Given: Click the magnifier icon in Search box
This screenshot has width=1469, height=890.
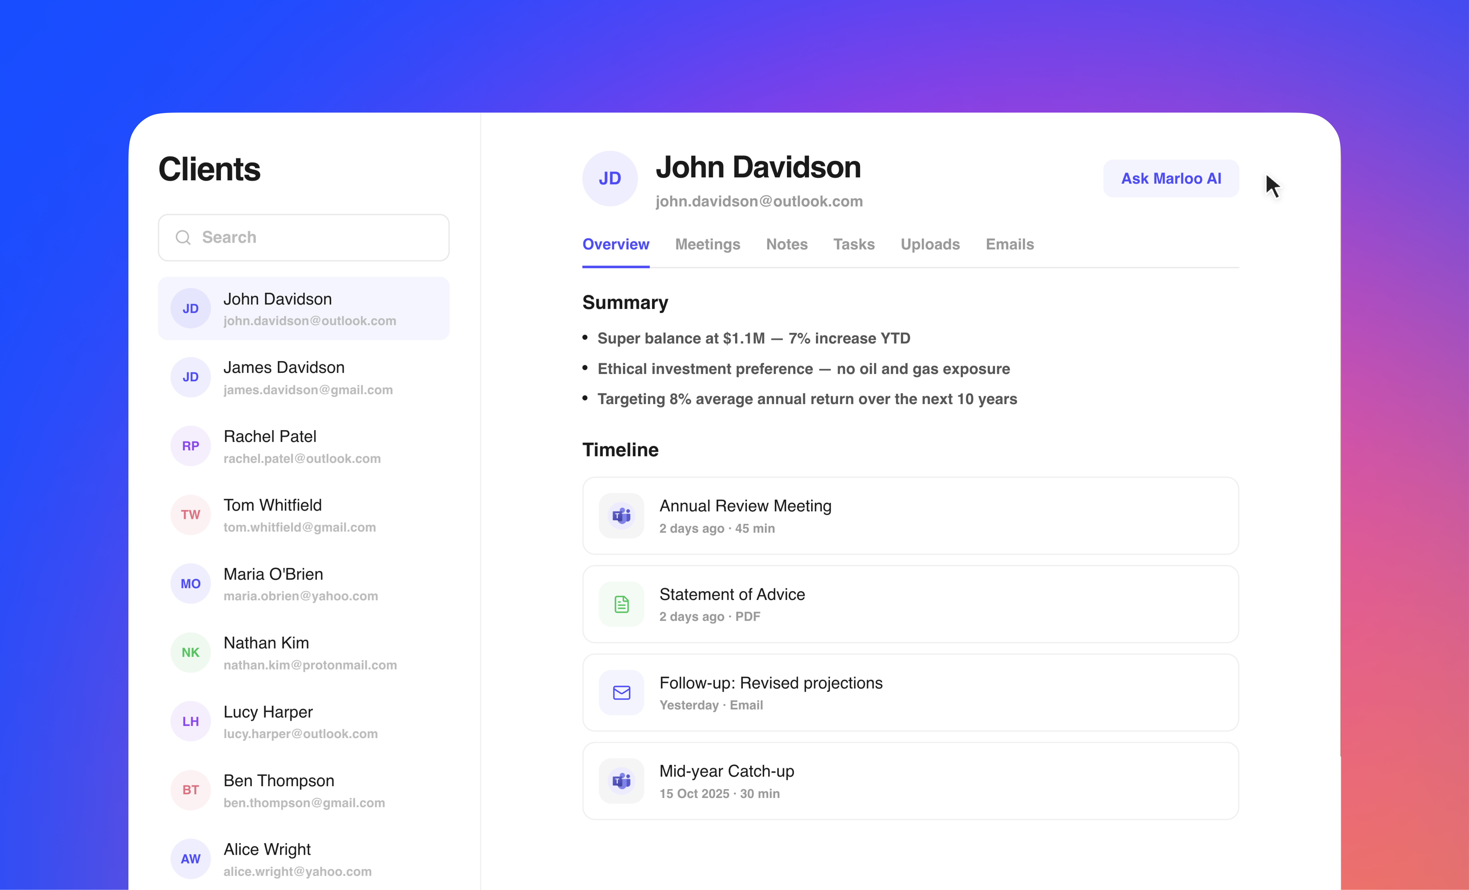Looking at the screenshot, I should (x=183, y=237).
